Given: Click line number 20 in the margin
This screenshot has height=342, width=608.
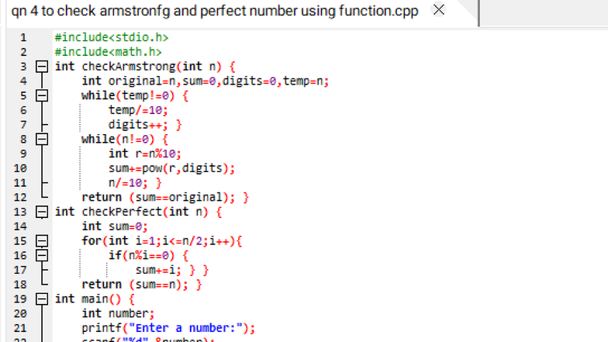Looking at the screenshot, I should 21,313.
